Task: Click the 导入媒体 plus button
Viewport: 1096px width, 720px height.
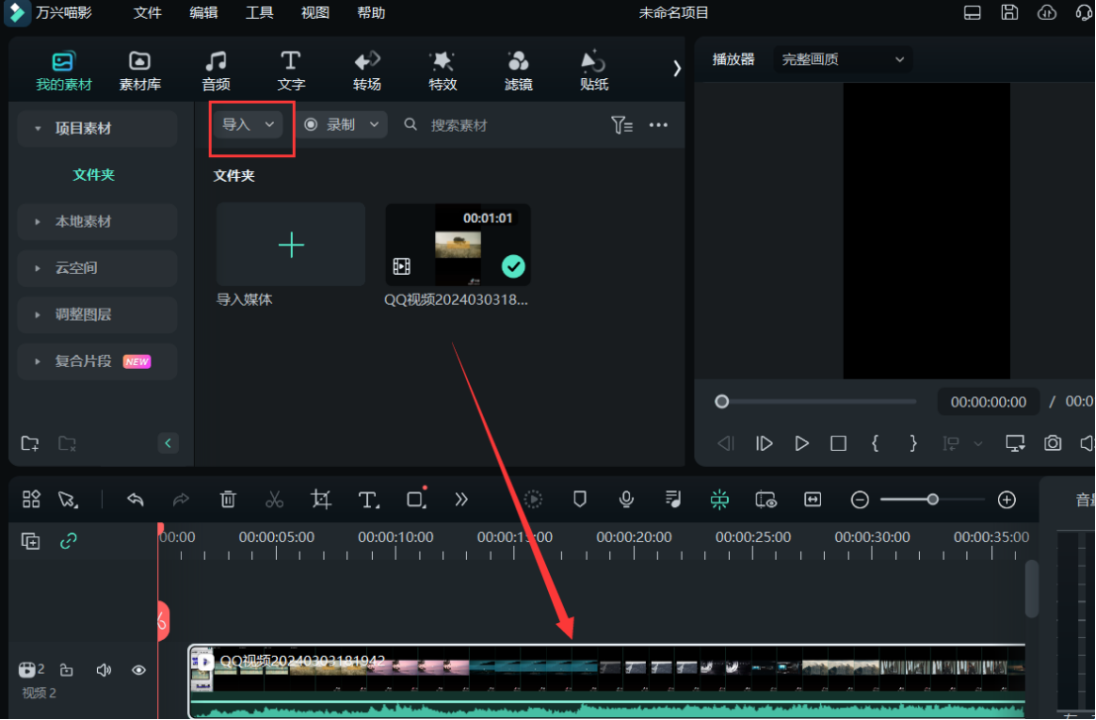Action: tap(291, 245)
